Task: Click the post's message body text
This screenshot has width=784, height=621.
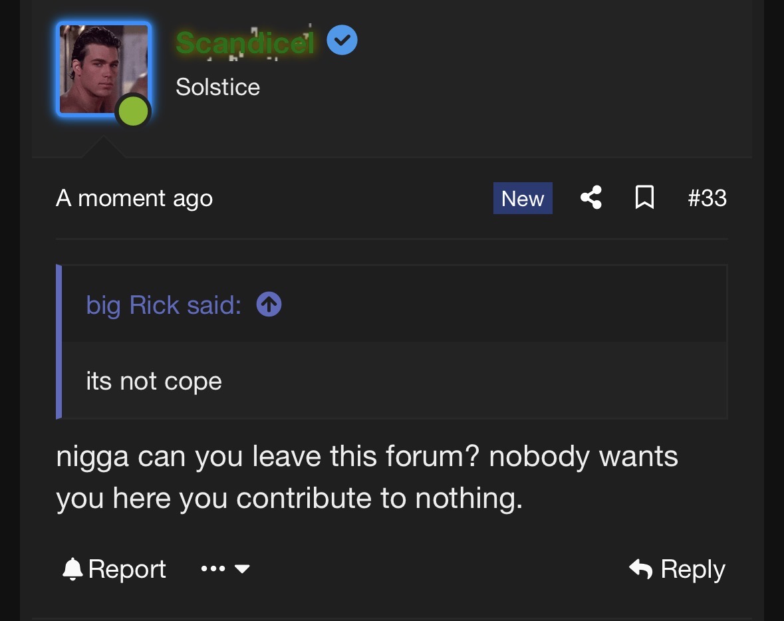Action: point(366,477)
